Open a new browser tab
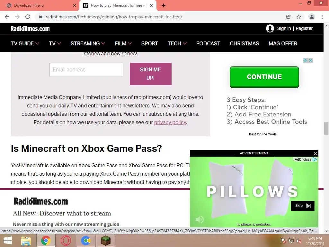Screen dimensions: 329x247 coord(164,5)
